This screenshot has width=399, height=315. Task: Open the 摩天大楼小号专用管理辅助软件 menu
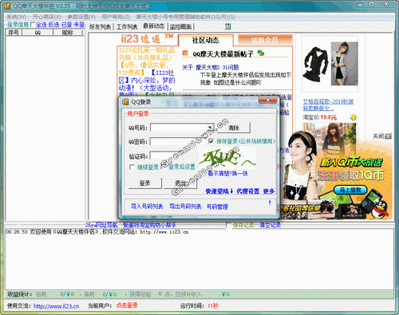[186, 17]
